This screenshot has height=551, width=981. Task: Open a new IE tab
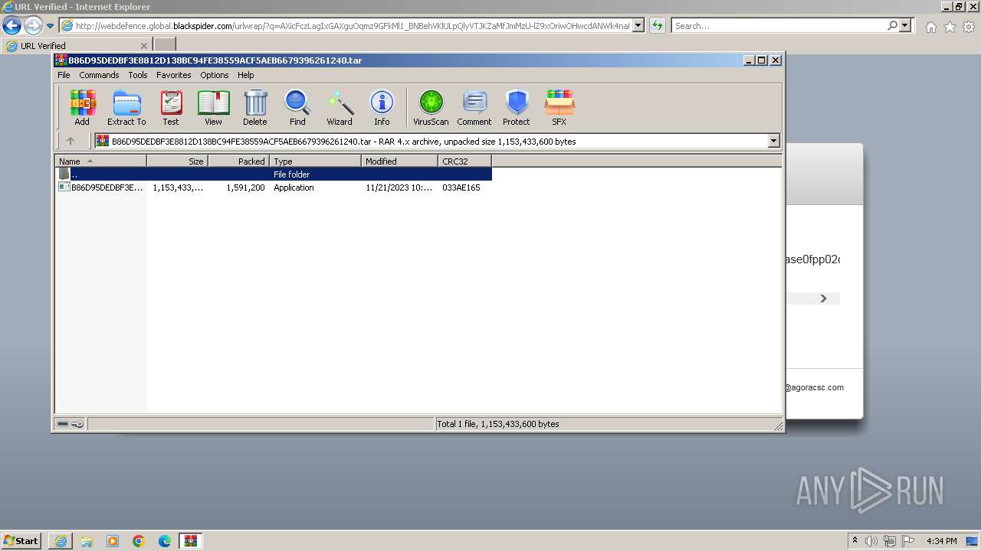(x=165, y=45)
